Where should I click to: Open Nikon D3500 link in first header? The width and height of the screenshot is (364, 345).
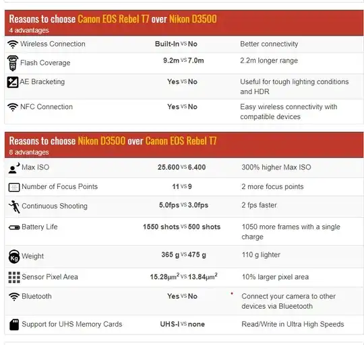pos(193,19)
